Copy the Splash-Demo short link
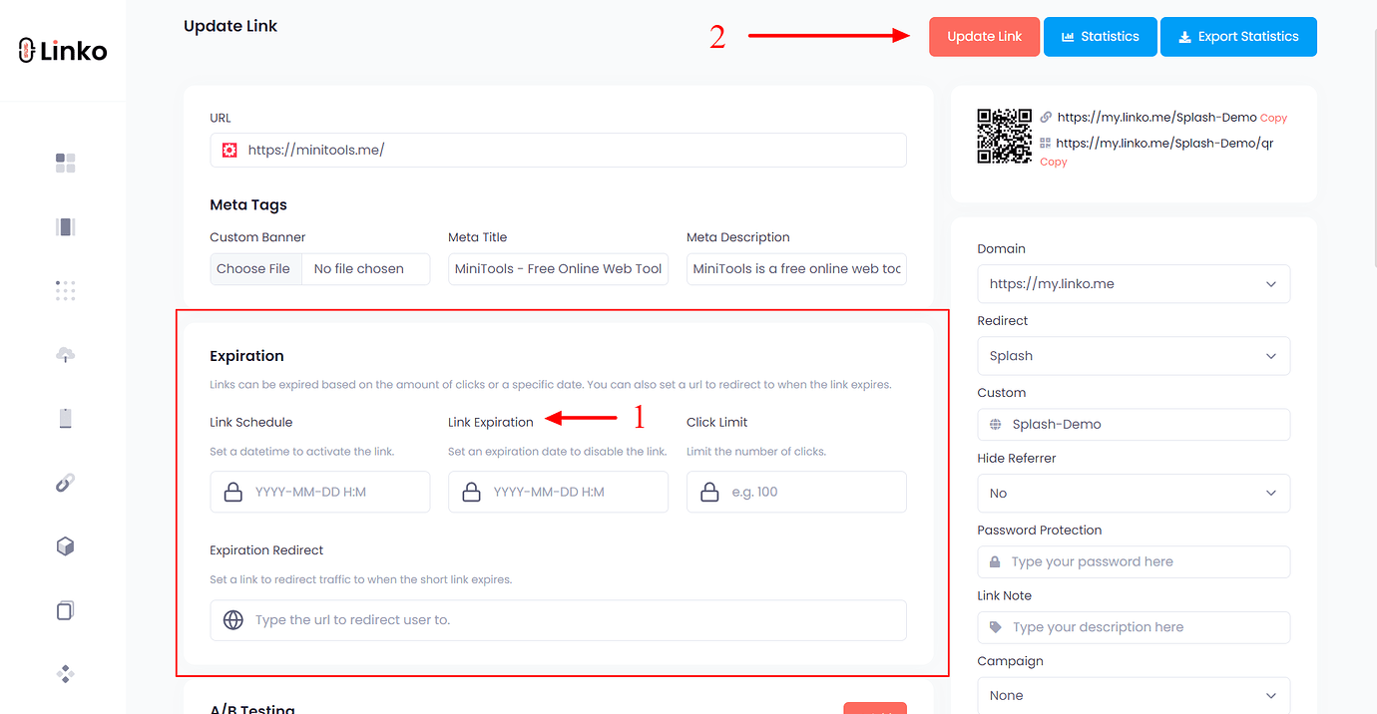 1273,117
